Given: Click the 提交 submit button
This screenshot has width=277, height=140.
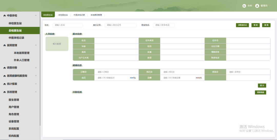Looking at the screenshot, I should (x=262, y=85).
